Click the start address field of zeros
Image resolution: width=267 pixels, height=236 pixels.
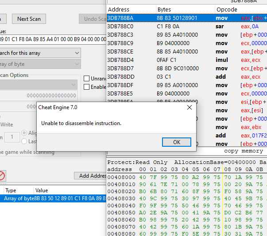pyautogui.click(x=39, y=95)
